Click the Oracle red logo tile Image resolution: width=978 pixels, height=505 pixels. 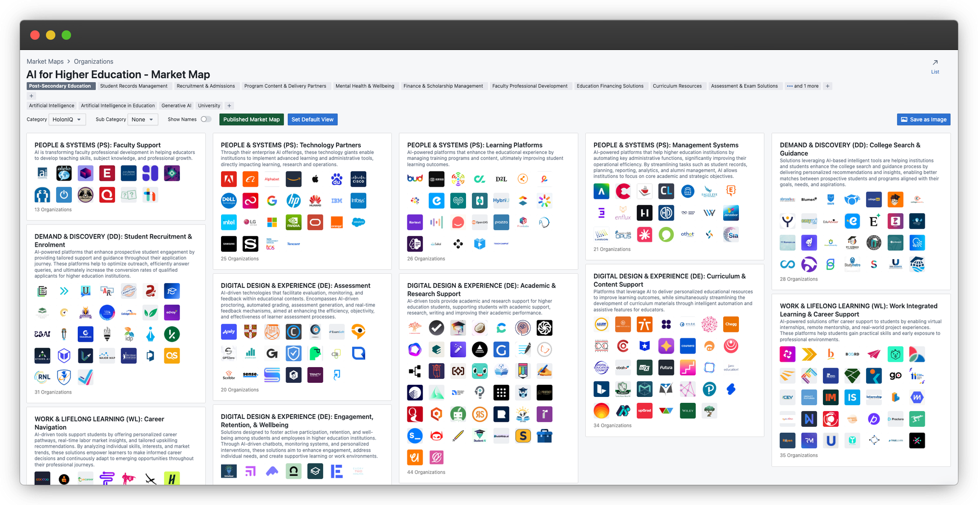click(315, 222)
